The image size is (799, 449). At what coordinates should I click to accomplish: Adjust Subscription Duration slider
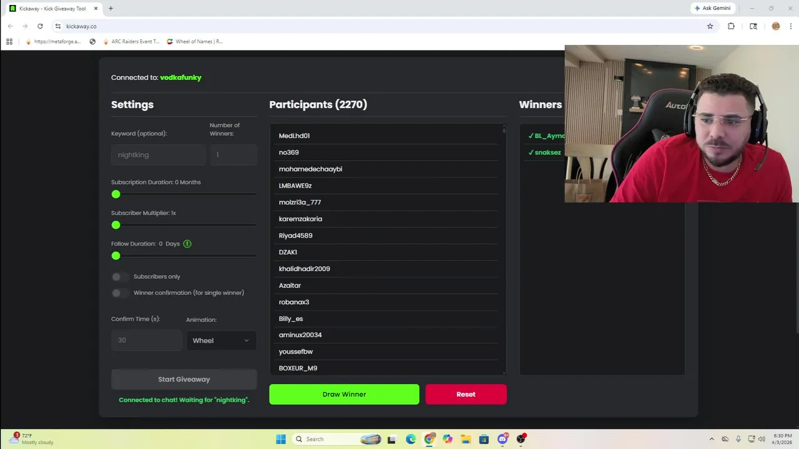pyautogui.click(x=184, y=195)
